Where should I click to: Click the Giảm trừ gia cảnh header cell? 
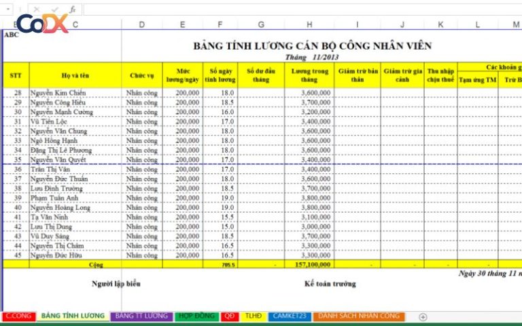tap(402, 75)
